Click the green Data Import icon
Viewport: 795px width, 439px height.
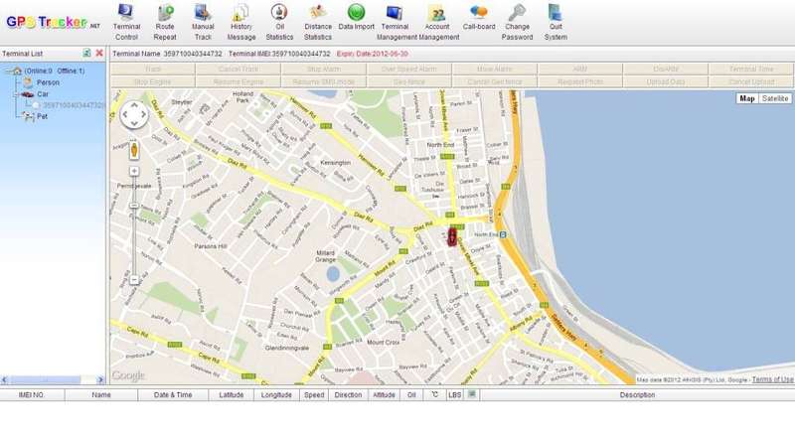[357, 12]
